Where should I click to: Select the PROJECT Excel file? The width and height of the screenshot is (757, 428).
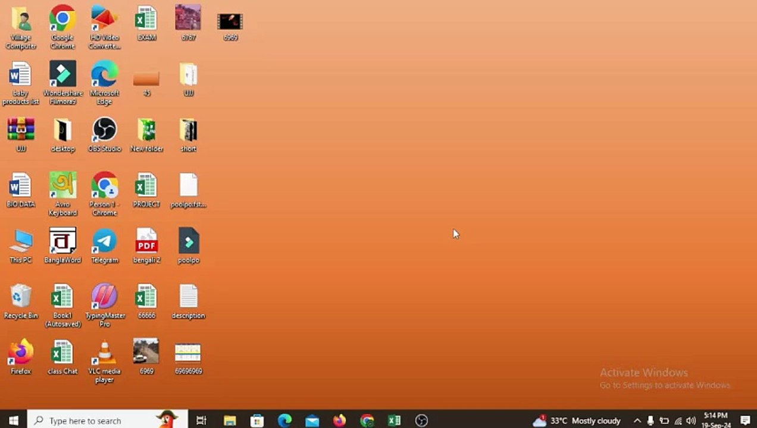[146, 190]
